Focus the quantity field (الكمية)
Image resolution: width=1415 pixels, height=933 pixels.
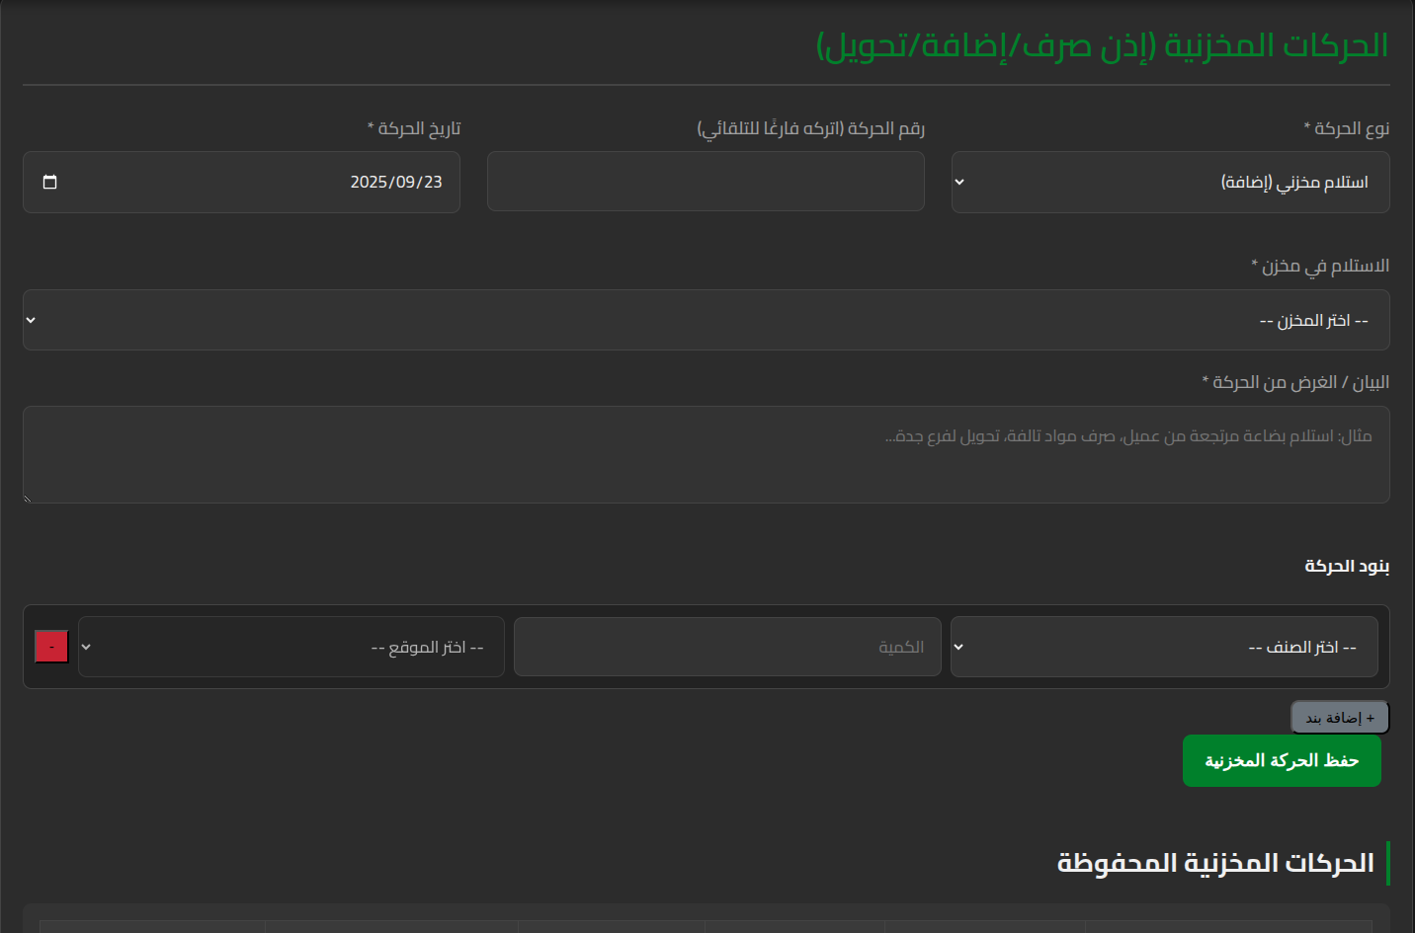[x=727, y=647]
